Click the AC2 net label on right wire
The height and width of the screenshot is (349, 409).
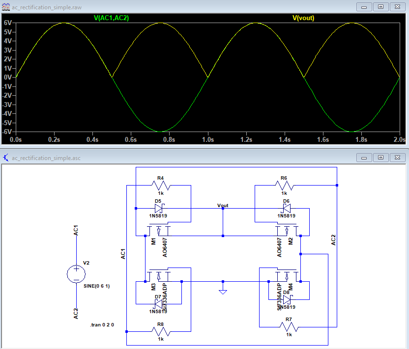pyautogui.click(x=333, y=240)
